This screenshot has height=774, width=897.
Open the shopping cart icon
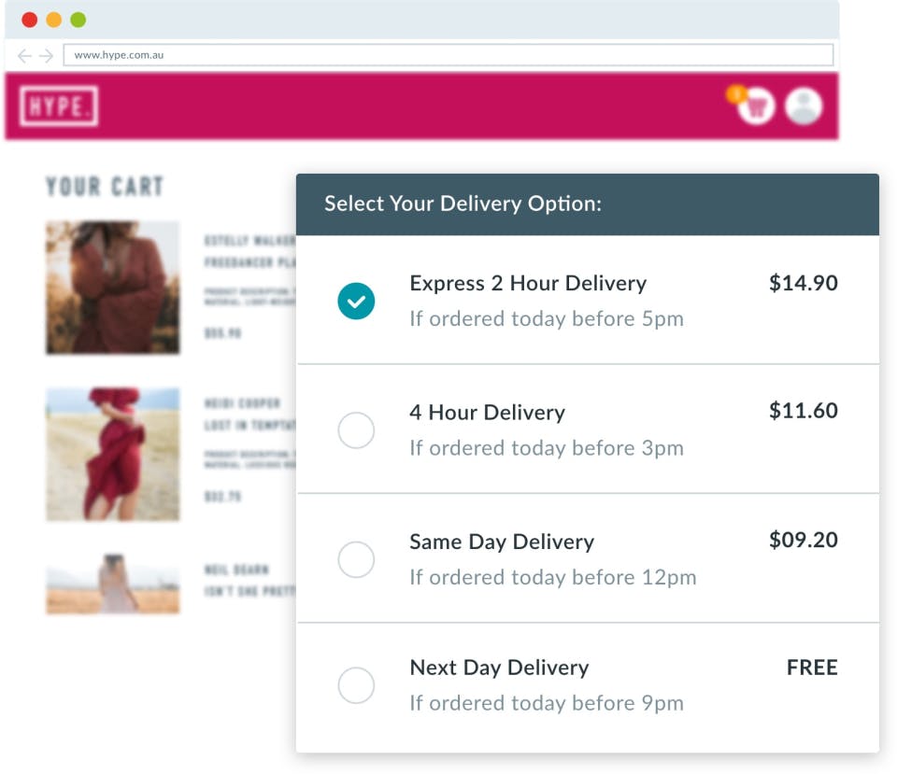pyautogui.click(x=753, y=106)
